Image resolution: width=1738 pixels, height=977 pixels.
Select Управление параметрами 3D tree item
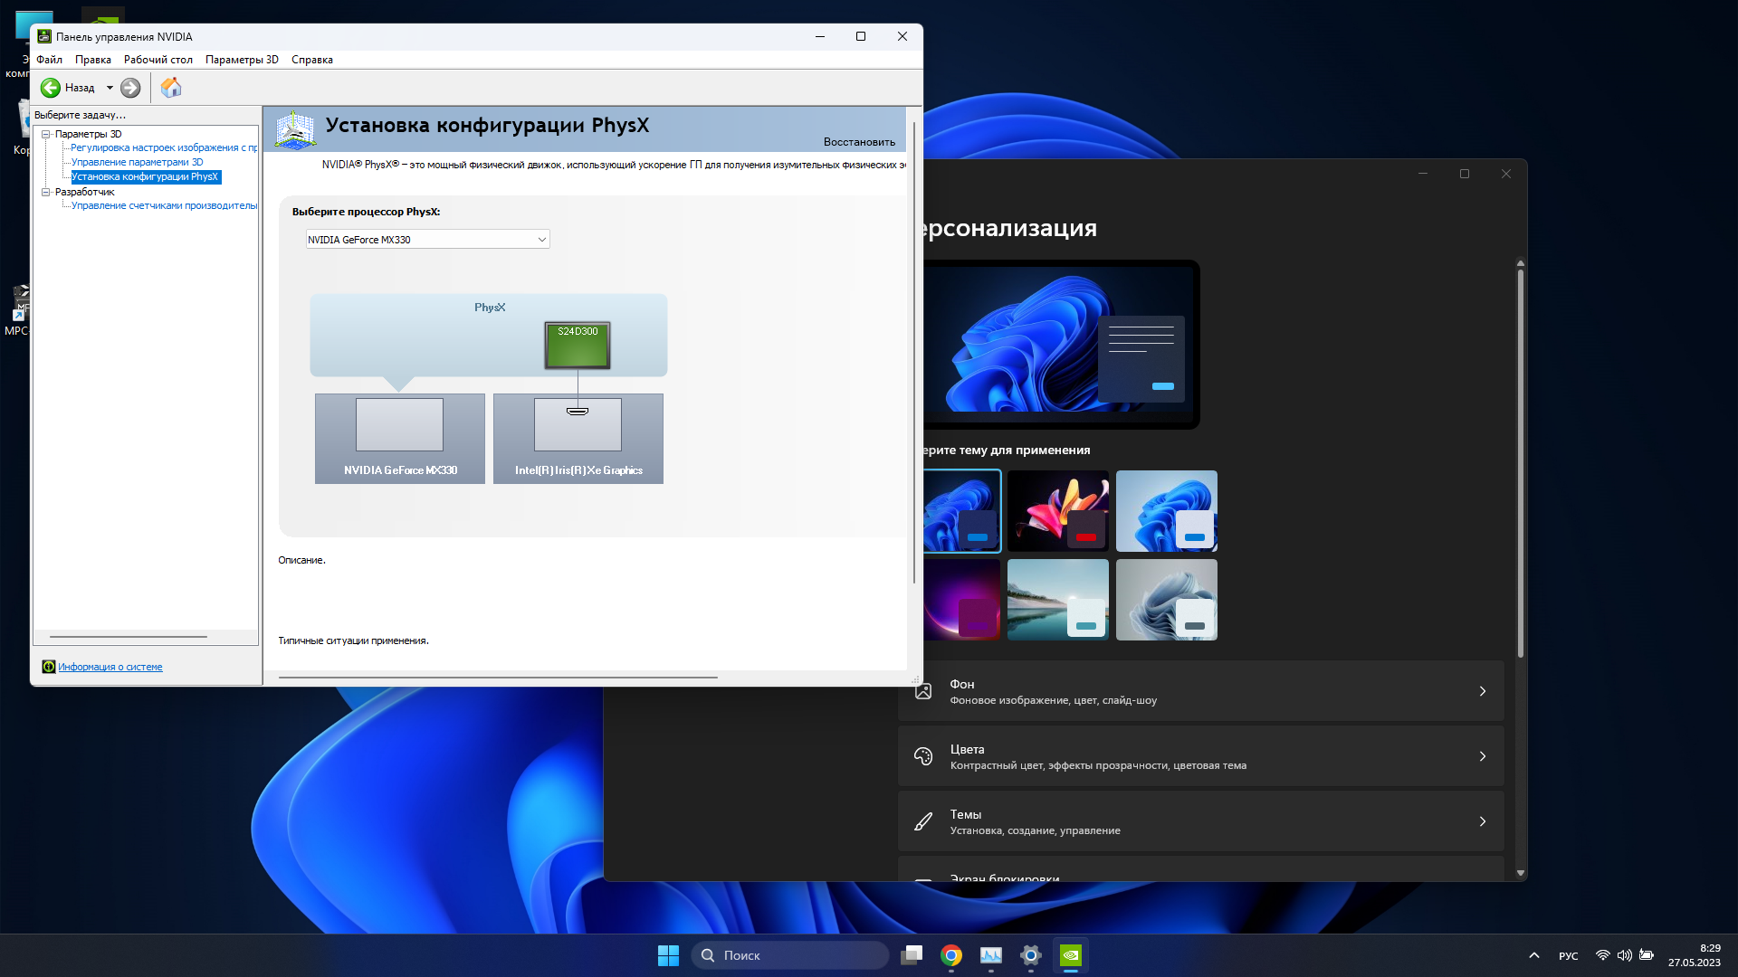(137, 162)
